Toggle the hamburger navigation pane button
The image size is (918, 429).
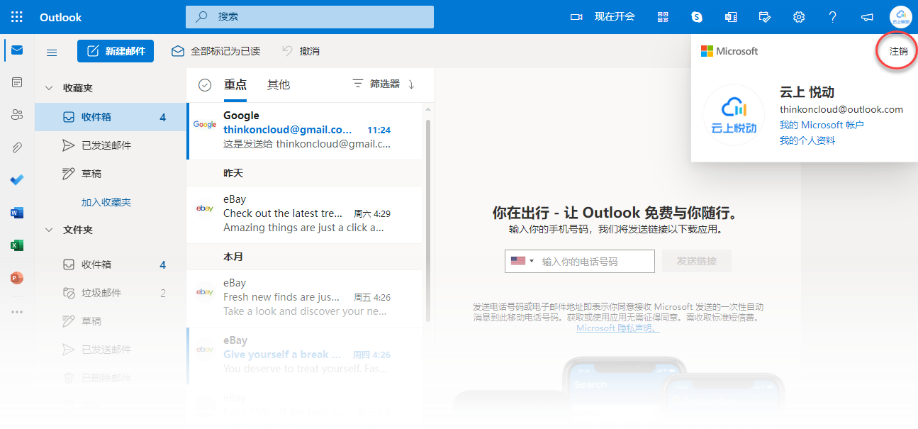[52, 52]
